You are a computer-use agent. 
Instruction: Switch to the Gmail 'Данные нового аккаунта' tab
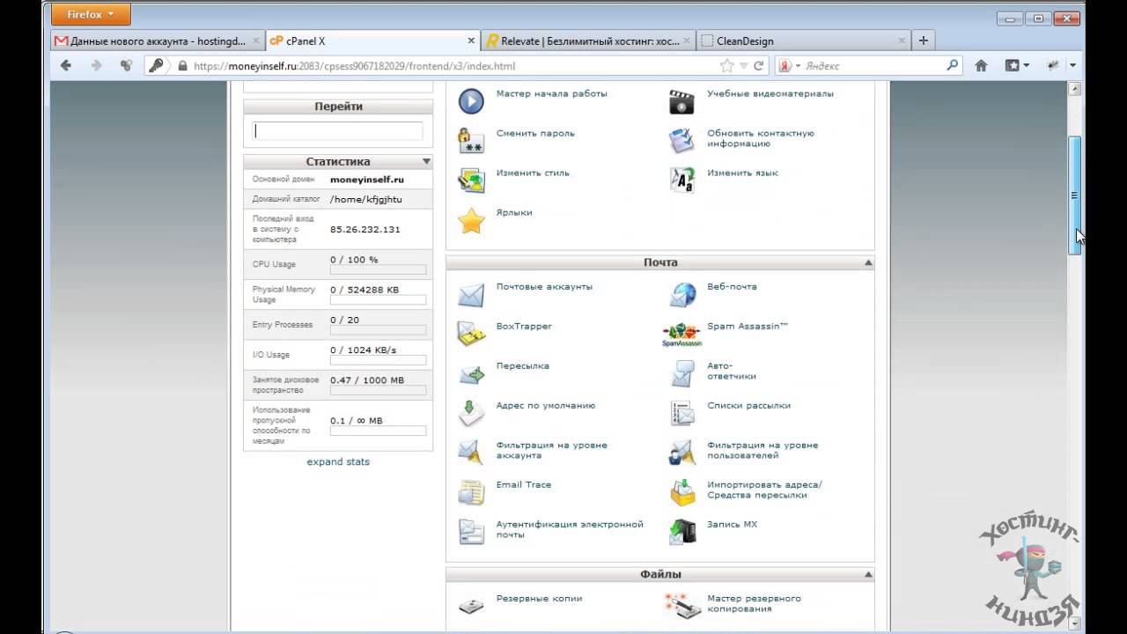(158, 41)
